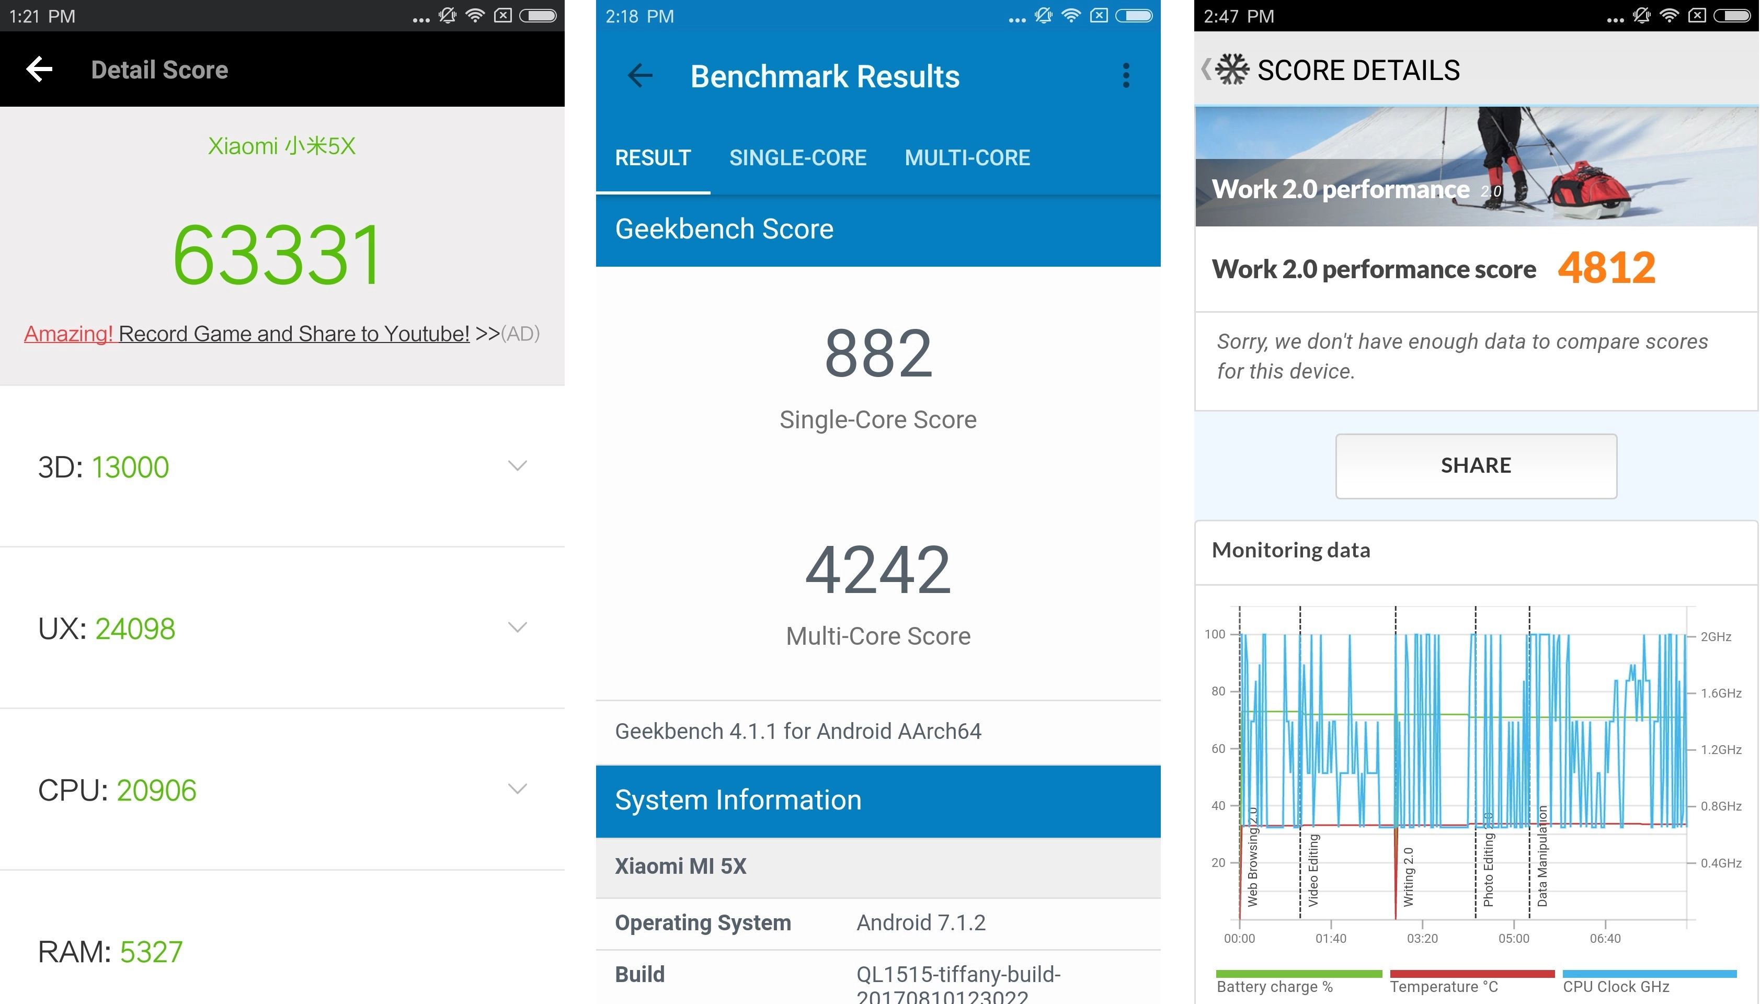The height and width of the screenshot is (1004, 1760).
Task: Tap the back arrow in Benchmark Results
Action: pyautogui.click(x=640, y=75)
